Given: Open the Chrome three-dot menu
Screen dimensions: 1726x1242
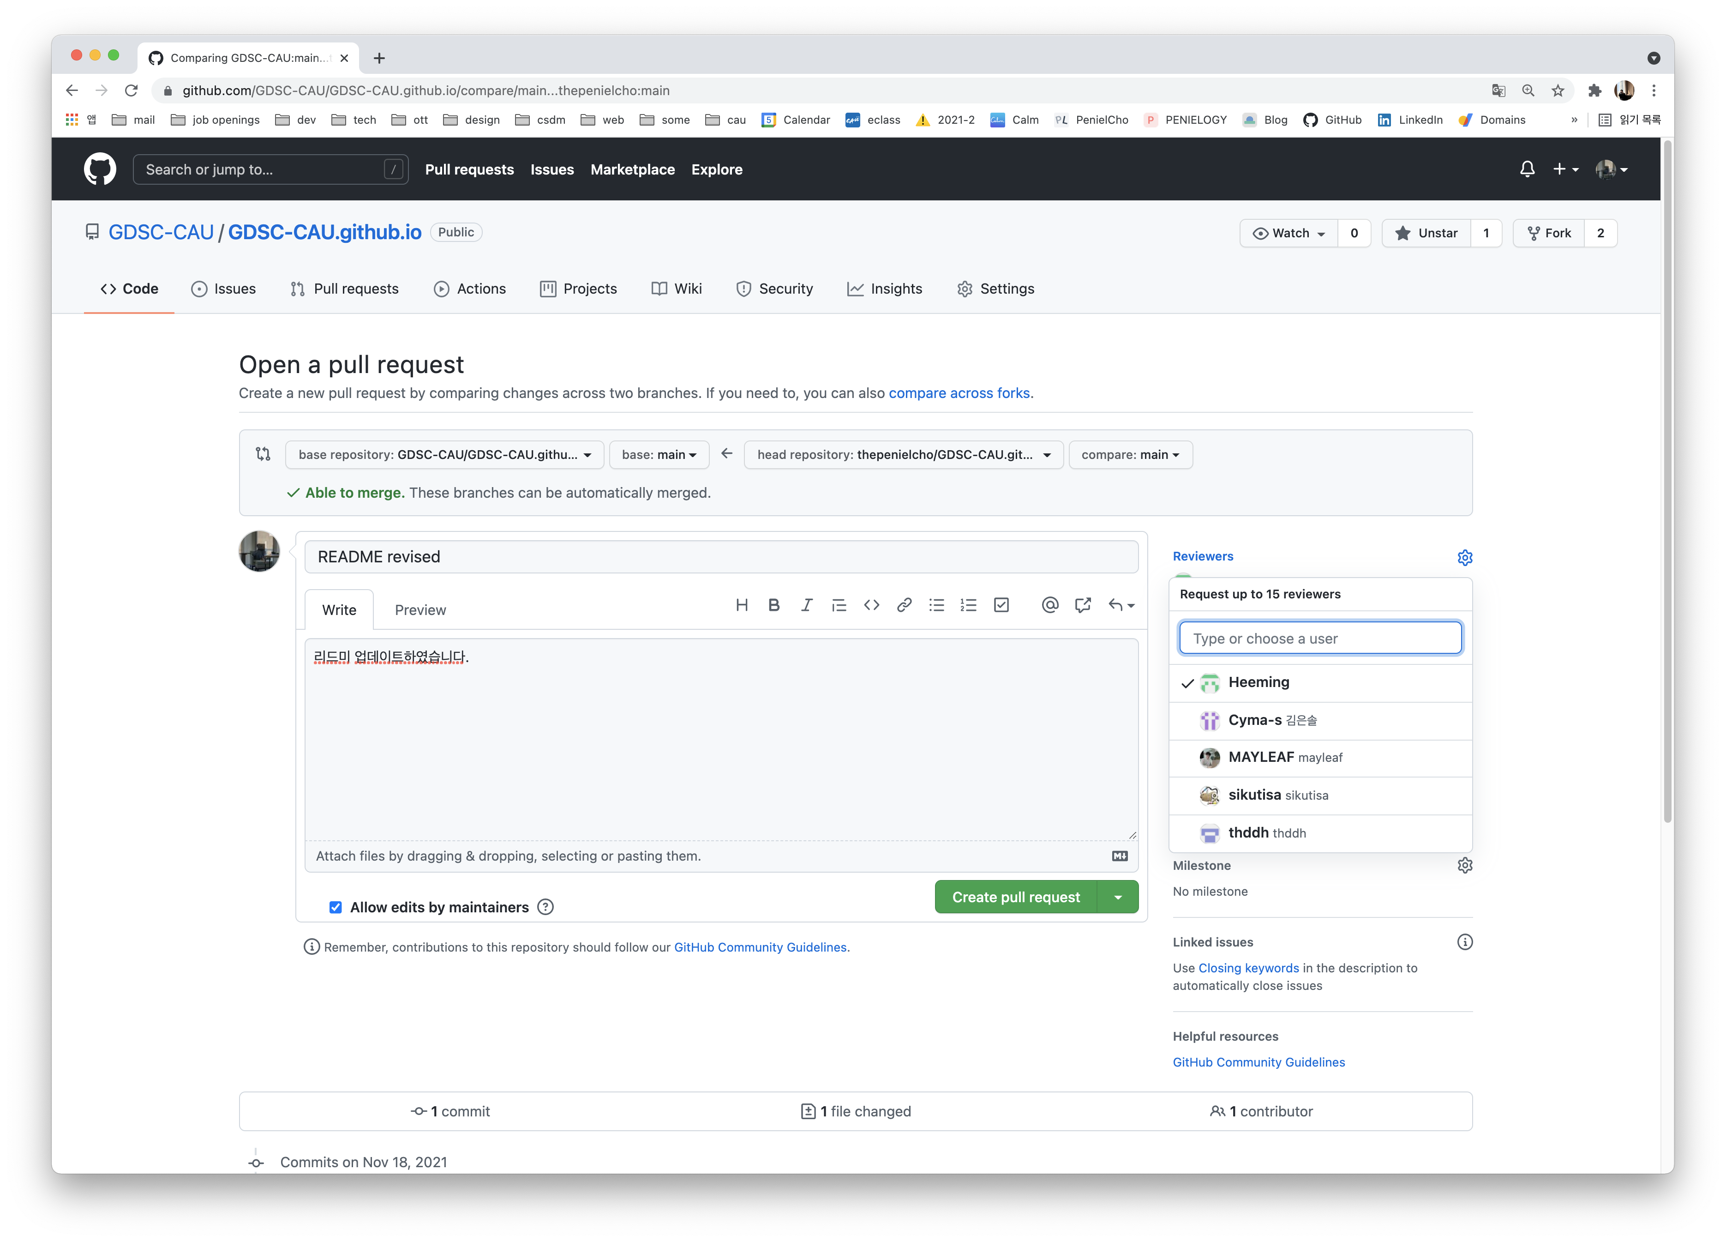Looking at the screenshot, I should (1654, 90).
